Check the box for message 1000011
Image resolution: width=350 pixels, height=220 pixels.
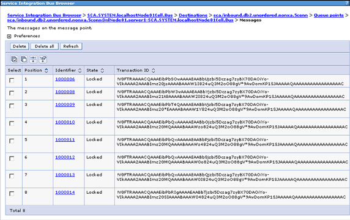pos(12,141)
